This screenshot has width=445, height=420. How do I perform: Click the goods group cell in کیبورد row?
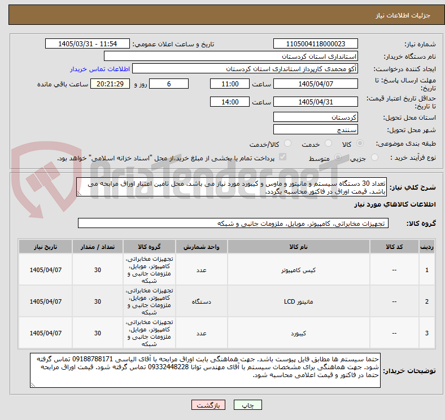(x=149, y=333)
